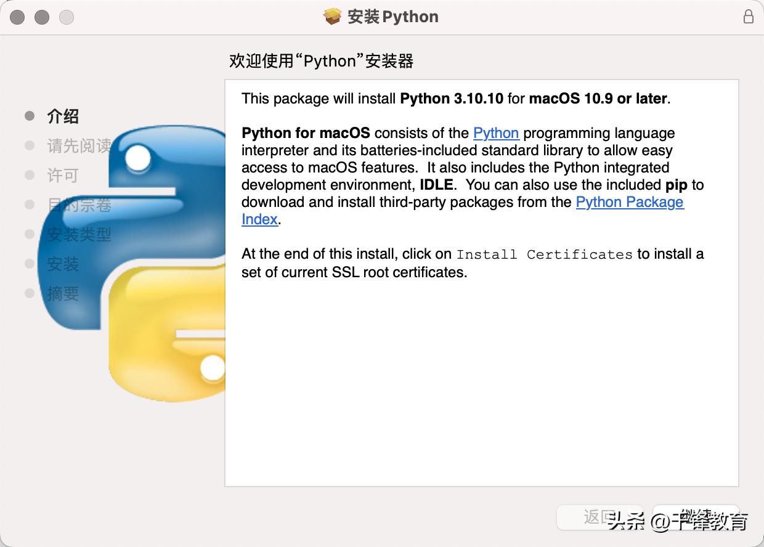The width and height of the screenshot is (764, 547).
Task: Click the Python snake logo image
Action: click(136, 259)
